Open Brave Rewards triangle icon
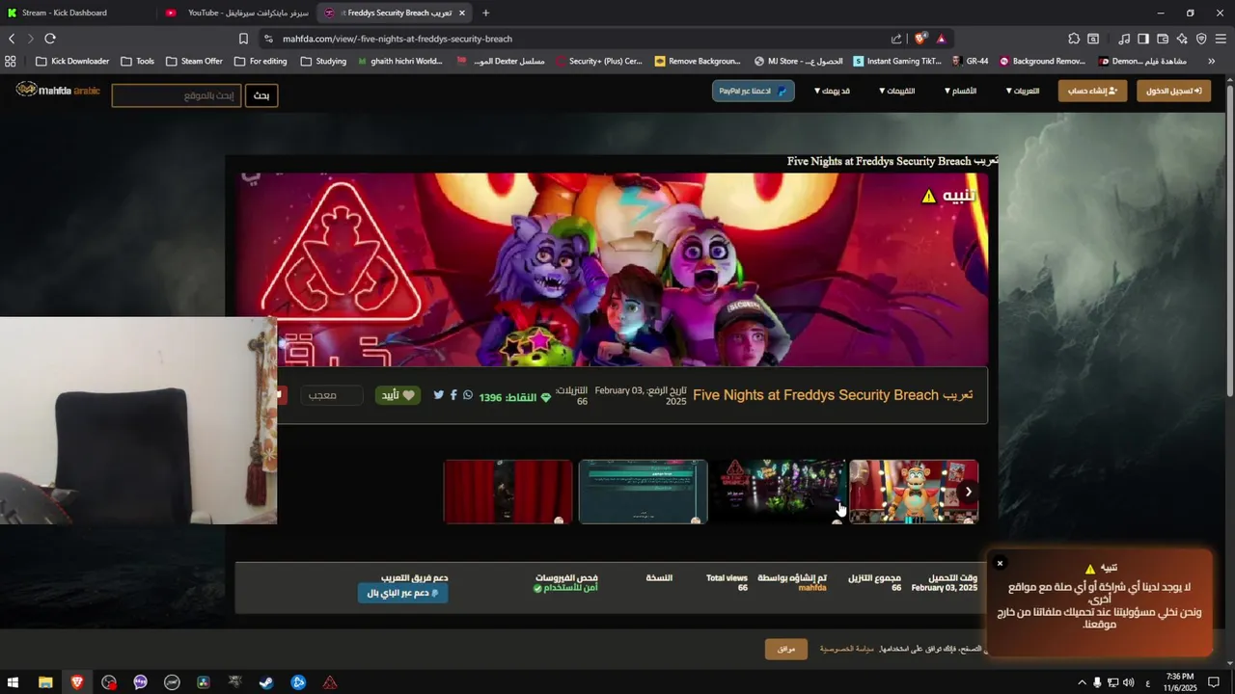The image size is (1235, 694). click(x=941, y=39)
